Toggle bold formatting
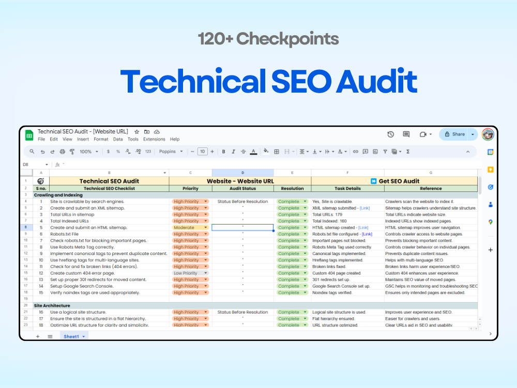This screenshot has width=517, height=388. (223, 152)
